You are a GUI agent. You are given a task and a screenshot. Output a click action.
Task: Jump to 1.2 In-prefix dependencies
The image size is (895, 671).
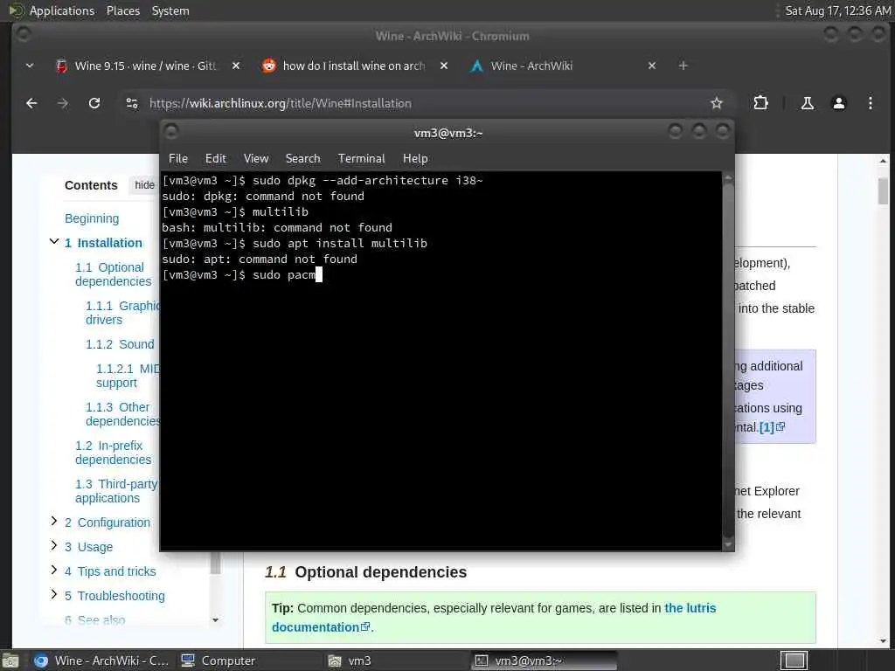point(114,453)
